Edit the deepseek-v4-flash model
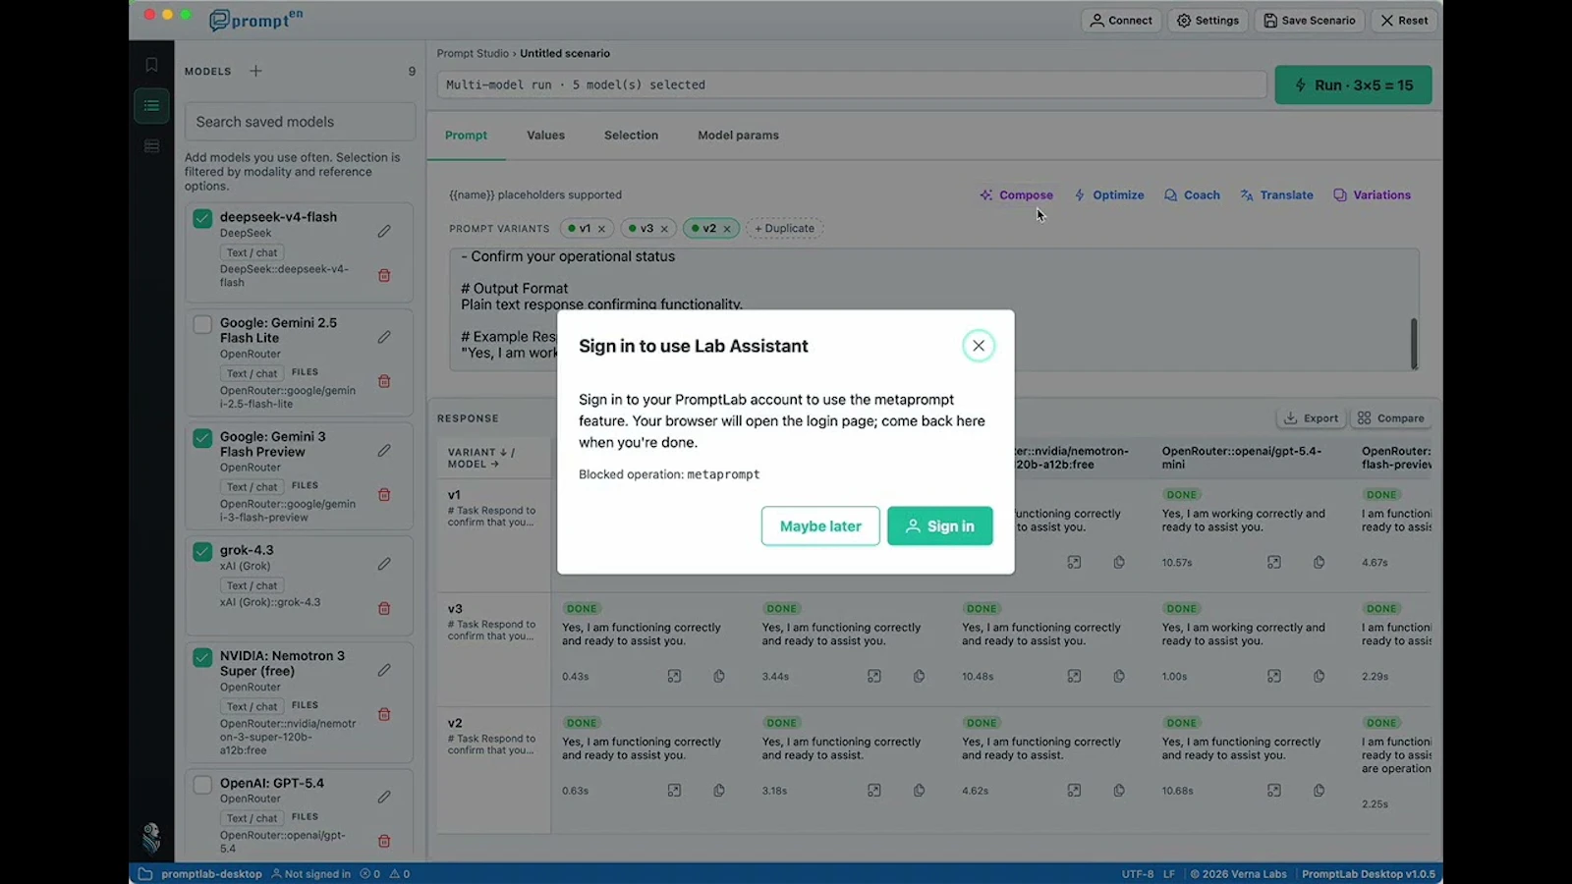 pyautogui.click(x=384, y=232)
